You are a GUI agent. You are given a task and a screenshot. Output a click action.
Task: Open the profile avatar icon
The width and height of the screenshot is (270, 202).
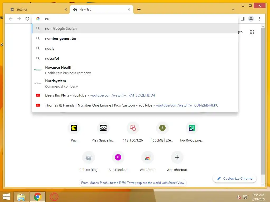click(251, 19)
